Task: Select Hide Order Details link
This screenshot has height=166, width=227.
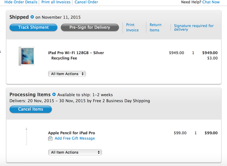Action: [x=21, y=2]
